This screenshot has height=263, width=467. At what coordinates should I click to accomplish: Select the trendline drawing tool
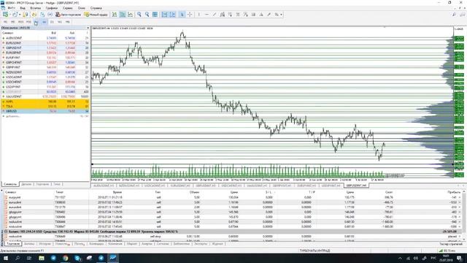215,15
